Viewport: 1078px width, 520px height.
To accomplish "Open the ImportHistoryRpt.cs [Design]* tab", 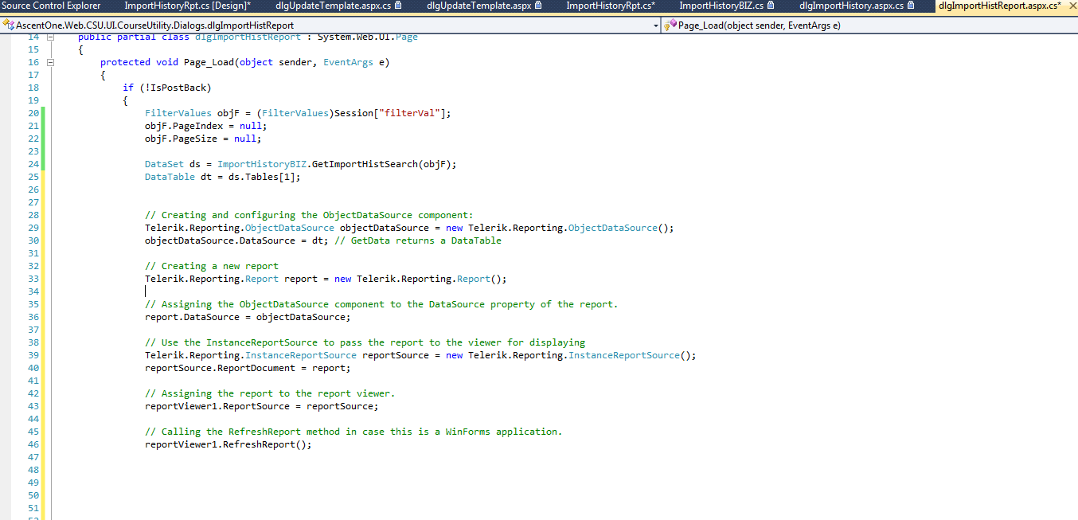I will pyautogui.click(x=188, y=6).
